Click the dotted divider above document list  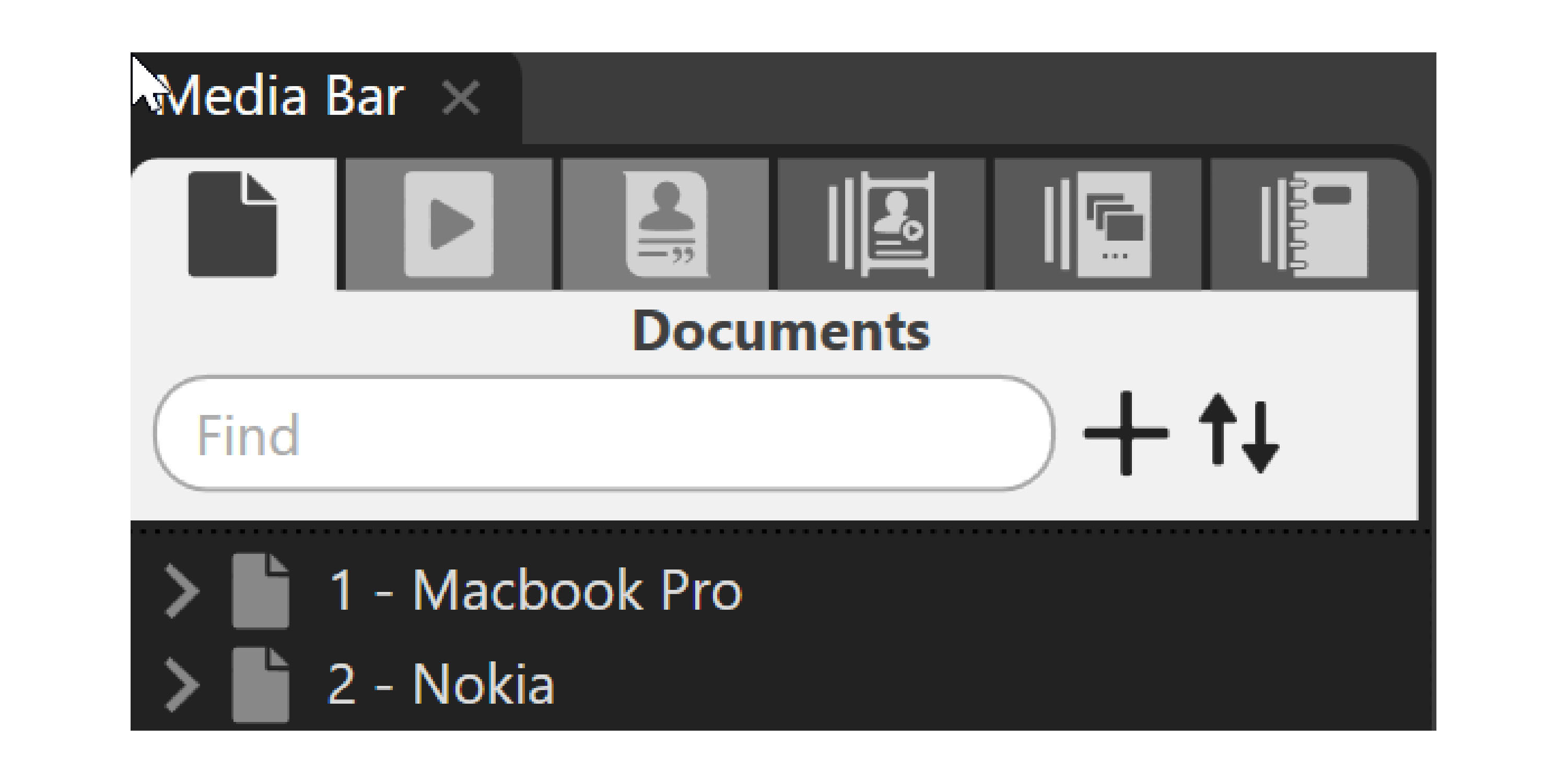point(781,532)
